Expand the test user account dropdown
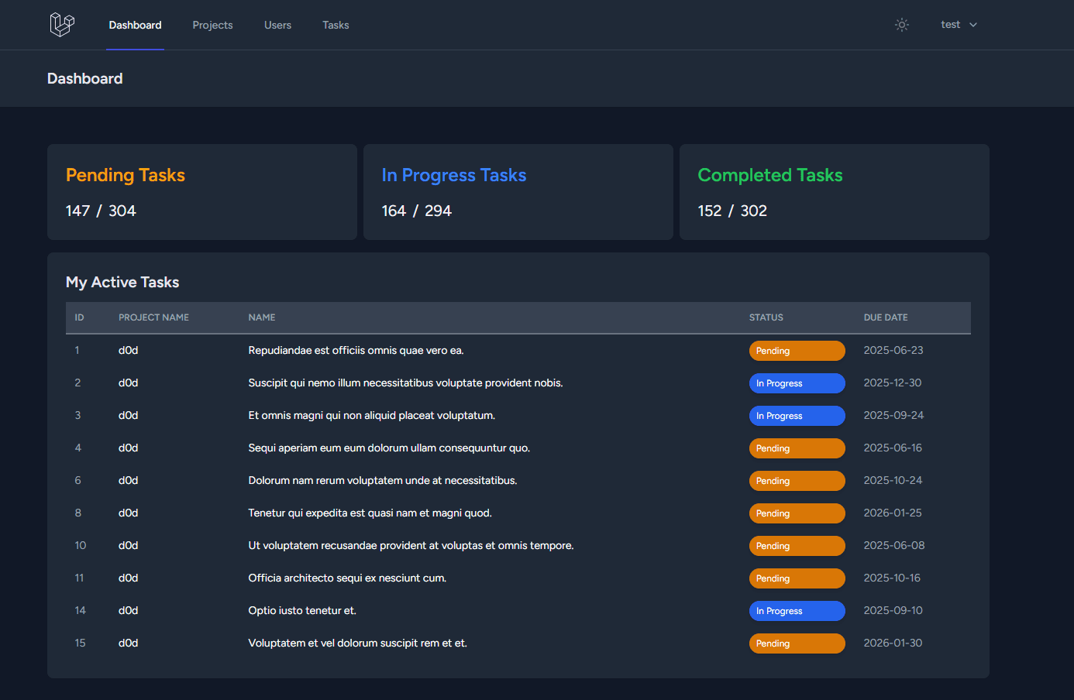 [959, 24]
